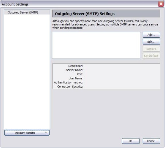Click the Connection Security: label
Viewport: 165px width, 148px height.
(x=70, y=87)
